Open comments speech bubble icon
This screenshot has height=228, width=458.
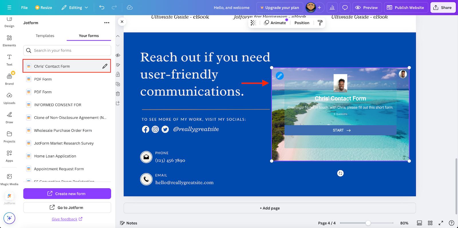coord(345,8)
